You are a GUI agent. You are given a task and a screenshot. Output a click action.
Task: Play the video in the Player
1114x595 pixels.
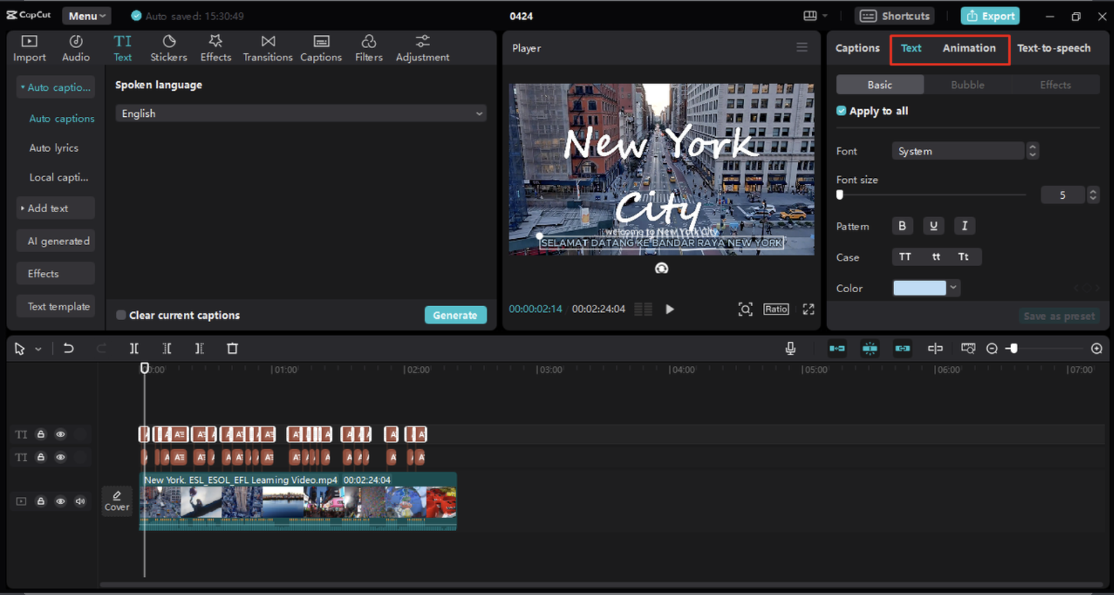click(x=670, y=309)
